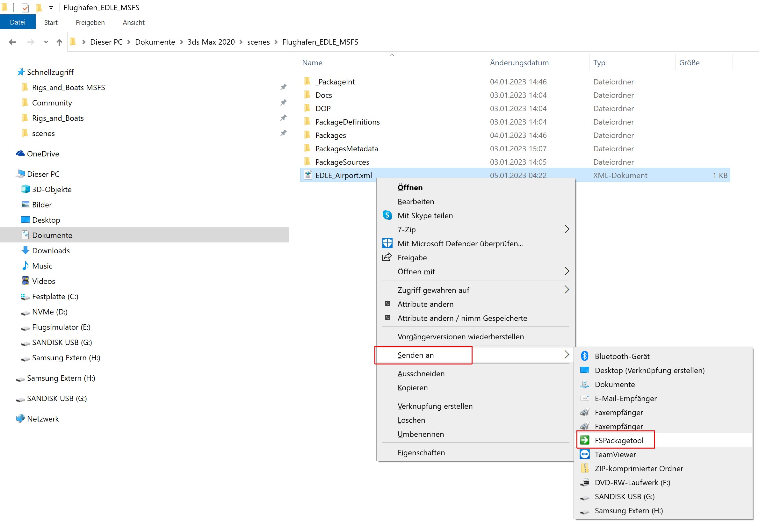The height and width of the screenshot is (526, 759).
Task: Expand the 7-Zip submenu arrow
Action: pos(566,229)
